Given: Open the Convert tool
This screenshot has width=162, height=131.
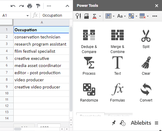Looking at the screenshot, I should [146, 93].
